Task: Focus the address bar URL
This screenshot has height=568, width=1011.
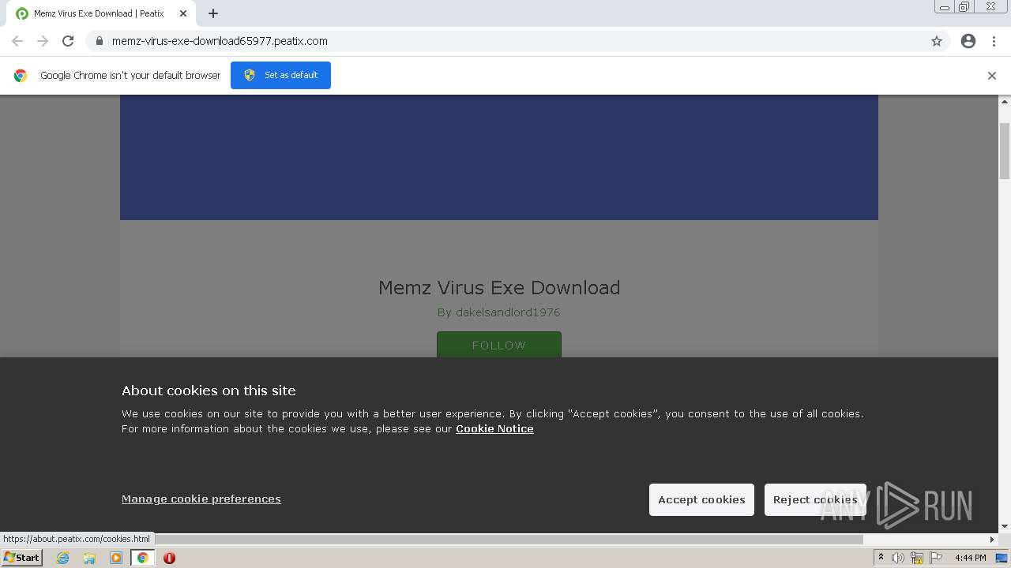Action: 220,41
